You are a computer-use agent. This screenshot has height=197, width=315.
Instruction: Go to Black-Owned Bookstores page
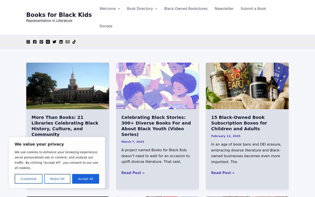tap(186, 9)
